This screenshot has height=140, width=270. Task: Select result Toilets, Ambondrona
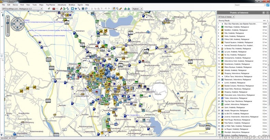pyautogui.click(x=243, y=98)
